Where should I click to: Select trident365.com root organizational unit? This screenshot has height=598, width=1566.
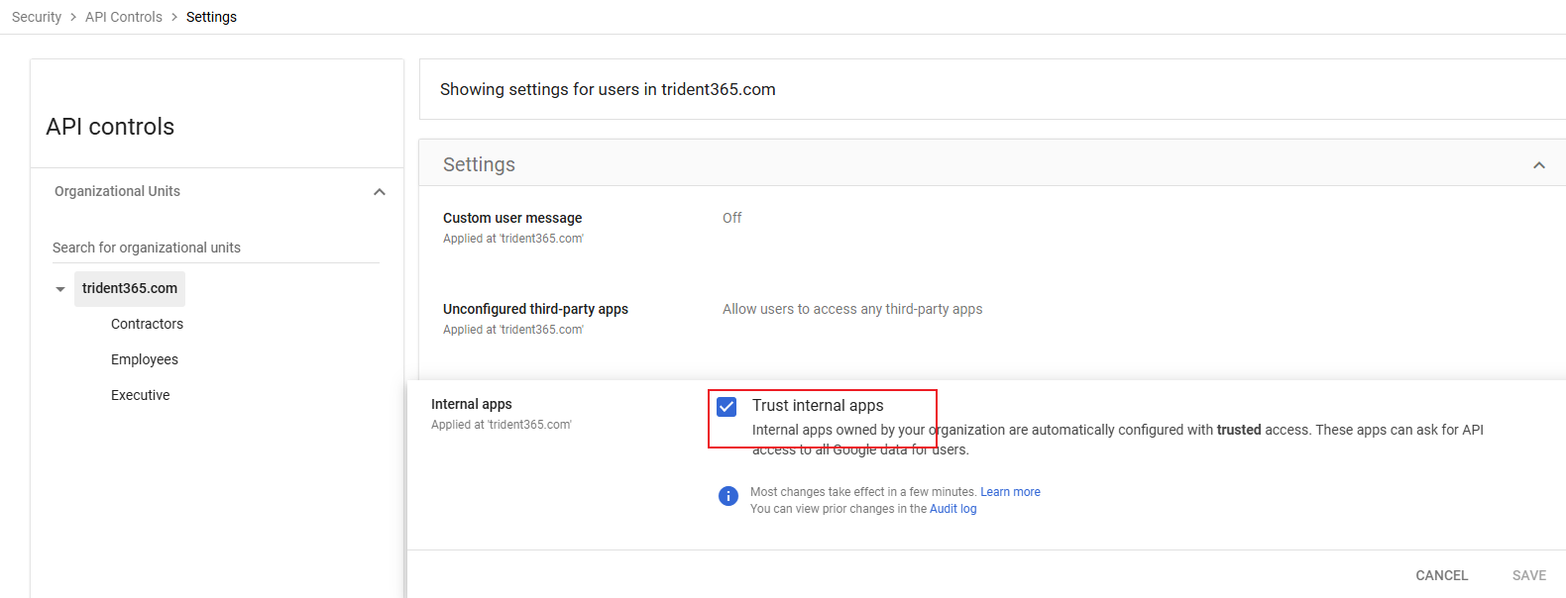coord(130,288)
